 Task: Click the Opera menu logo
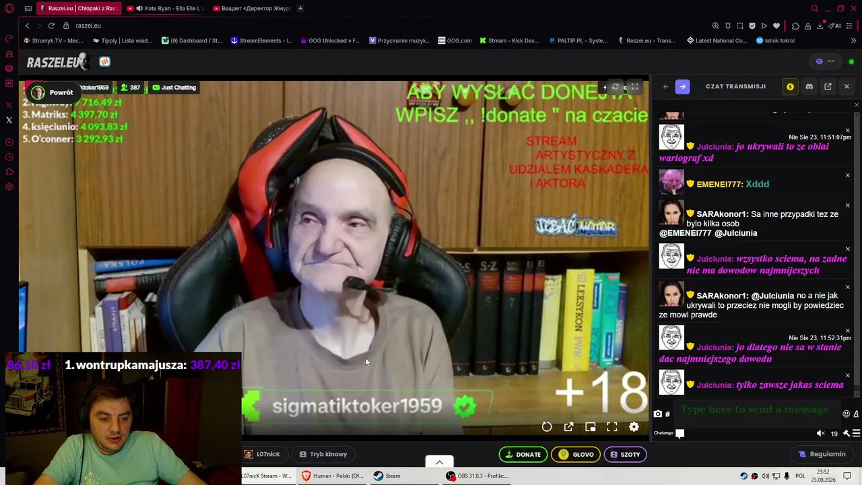[x=9, y=9]
